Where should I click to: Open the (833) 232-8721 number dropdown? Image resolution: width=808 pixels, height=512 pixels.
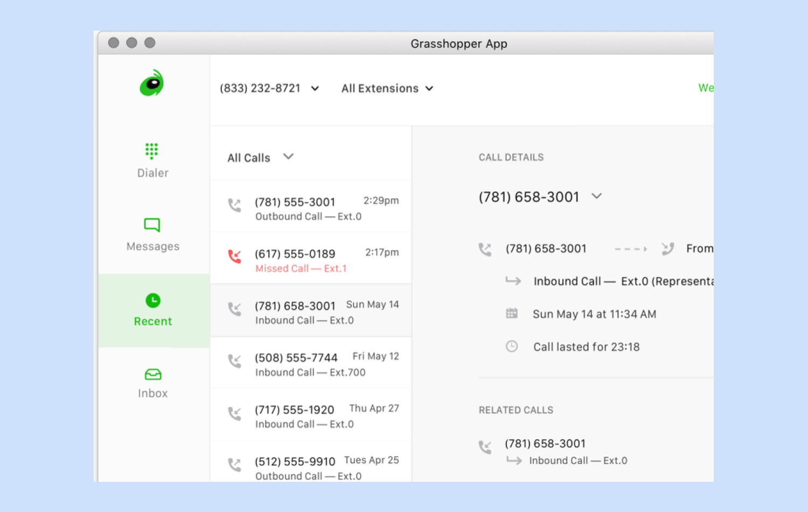pyautogui.click(x=315, y=88)
